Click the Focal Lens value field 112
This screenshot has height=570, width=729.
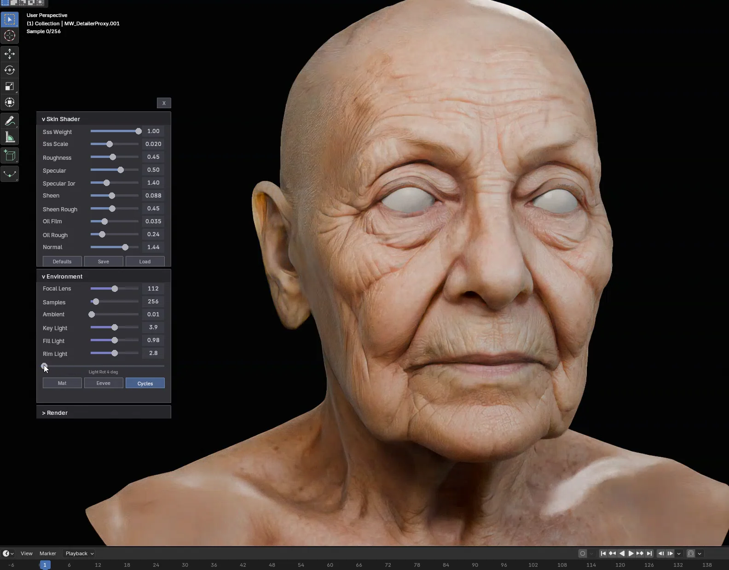tap(153, 289)
